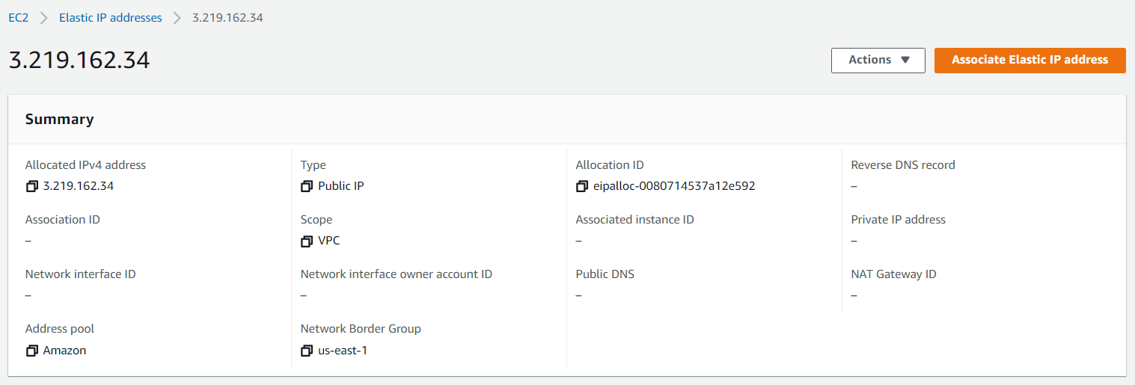Copy the allocated IPv4 address 3.219.162.34
1135x385 pixels.
31,186
